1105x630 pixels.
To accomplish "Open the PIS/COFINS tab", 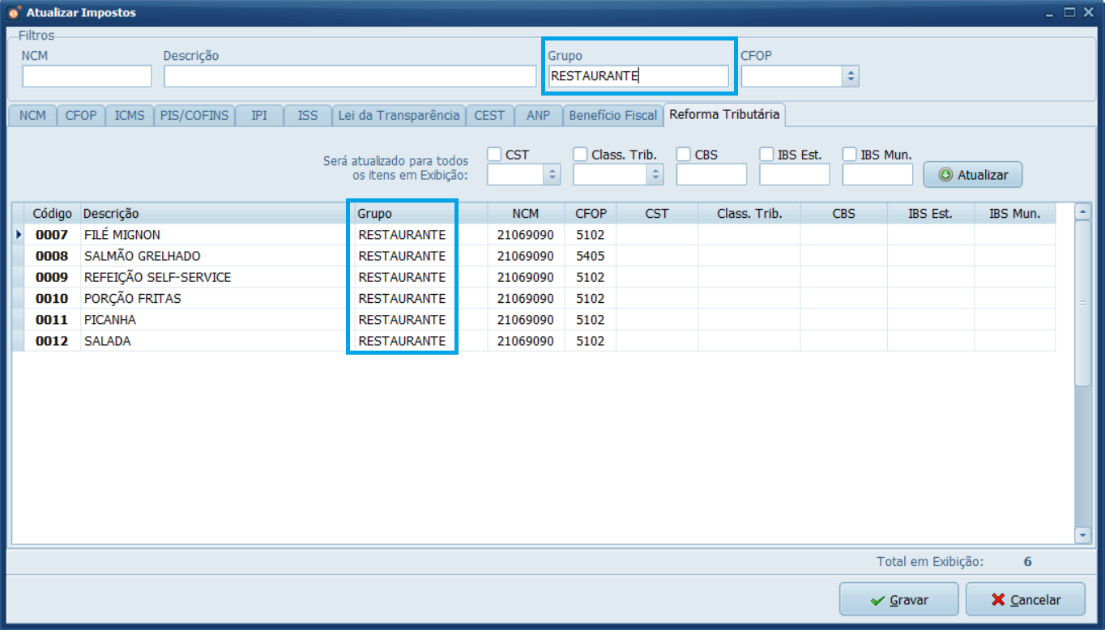I will [x=194, y=116].
